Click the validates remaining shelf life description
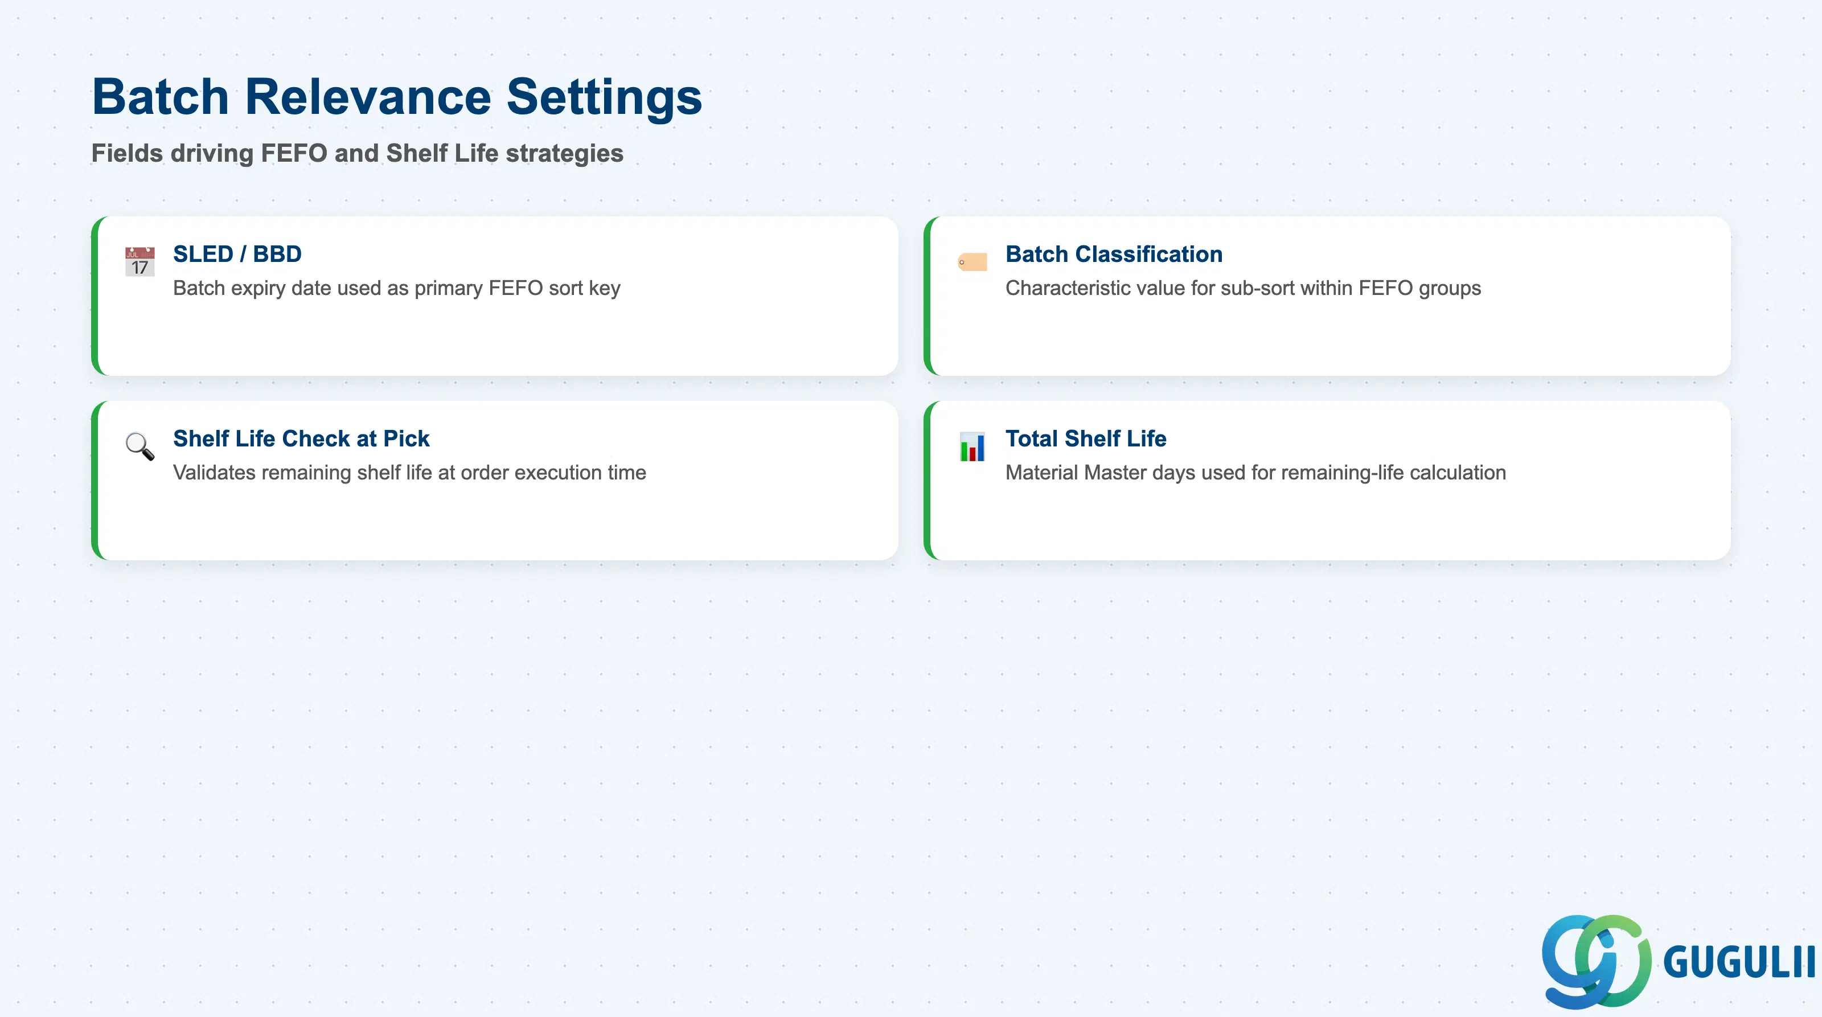The width and height of the screenshot is (1822, 1017). tap(409, 473)
